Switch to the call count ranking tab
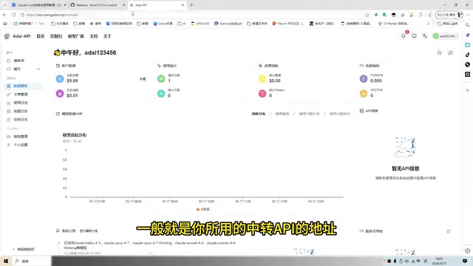Screen dimensions: 473x266 coord(340,114)
